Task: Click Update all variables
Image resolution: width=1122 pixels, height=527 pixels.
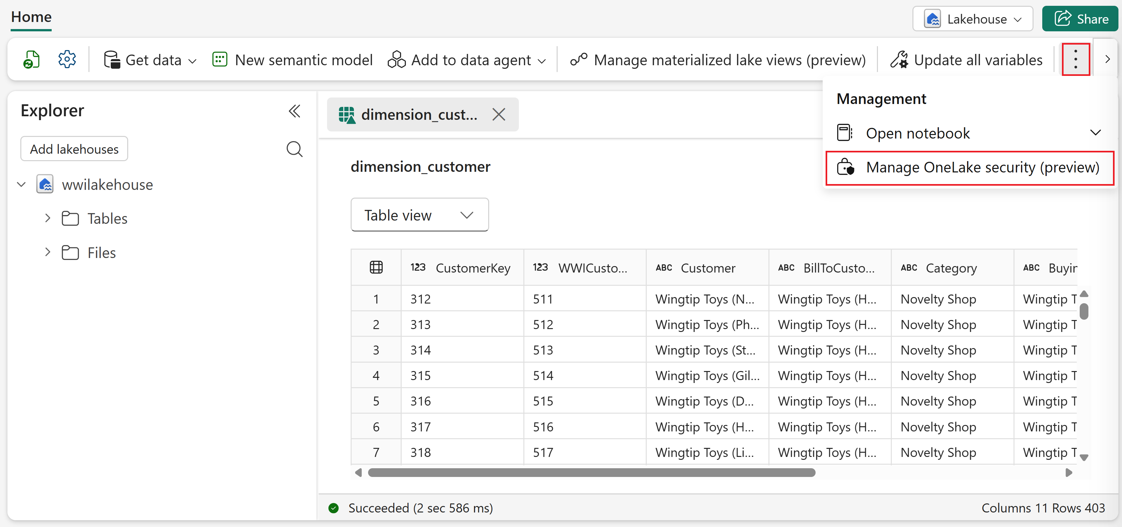Action: click(x=966, y=60)
